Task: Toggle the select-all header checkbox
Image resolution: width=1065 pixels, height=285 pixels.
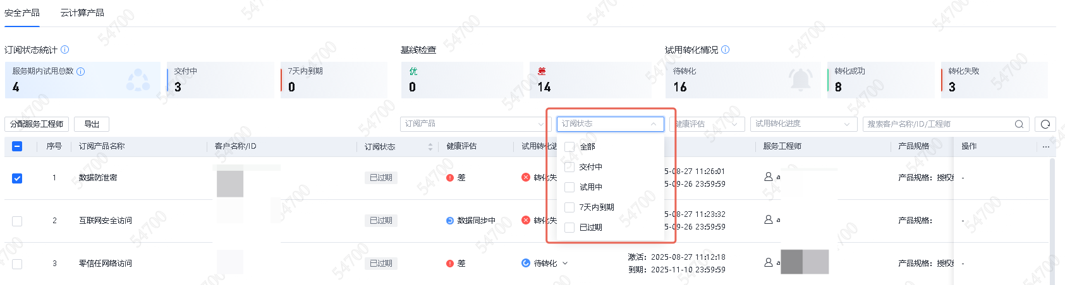Action: pyautogui.click(x=17, y=146)
